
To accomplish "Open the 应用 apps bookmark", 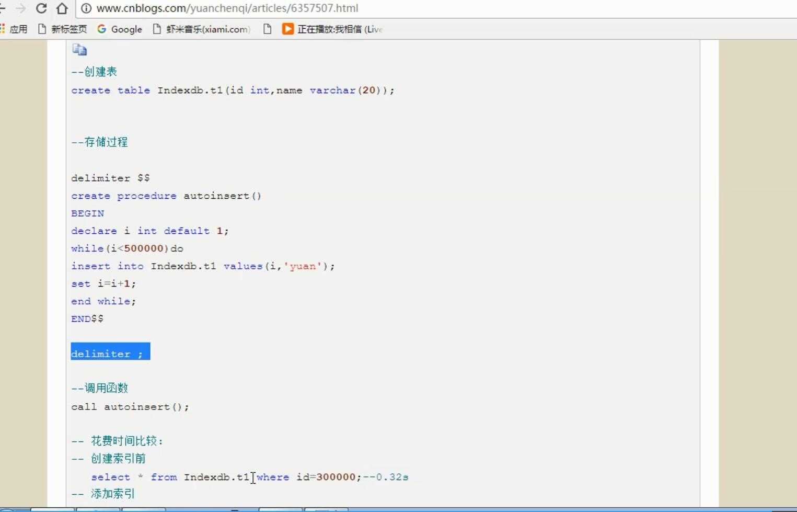I will pos(14,29).
